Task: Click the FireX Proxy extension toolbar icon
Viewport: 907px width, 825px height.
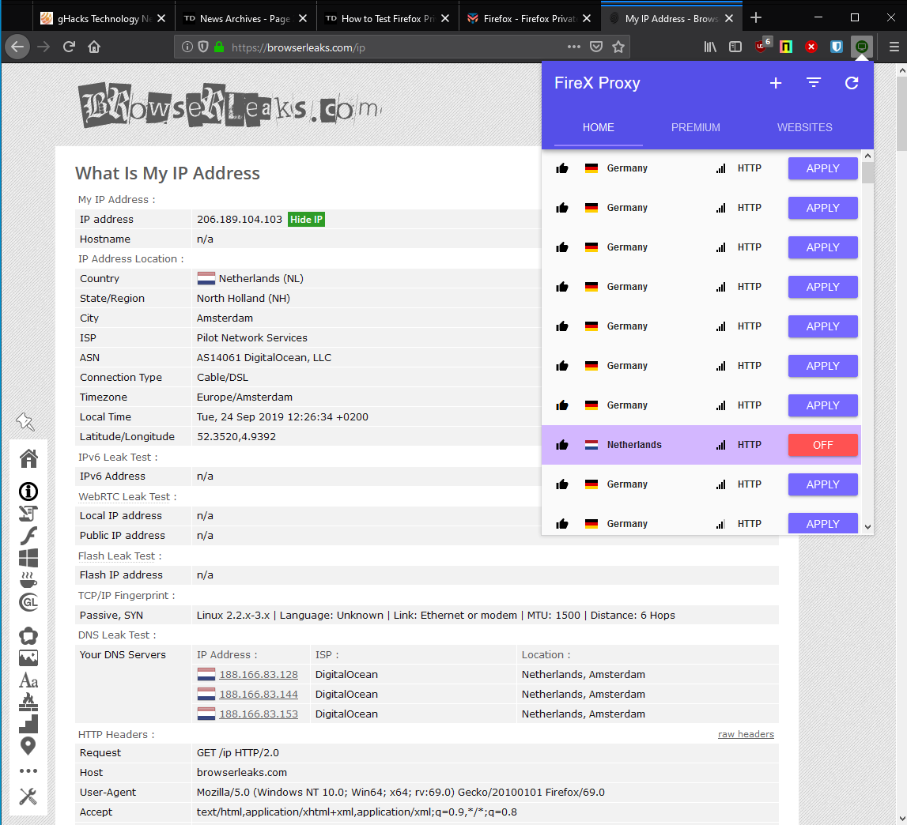Action: pyautogui.click(x=862, y=47)
